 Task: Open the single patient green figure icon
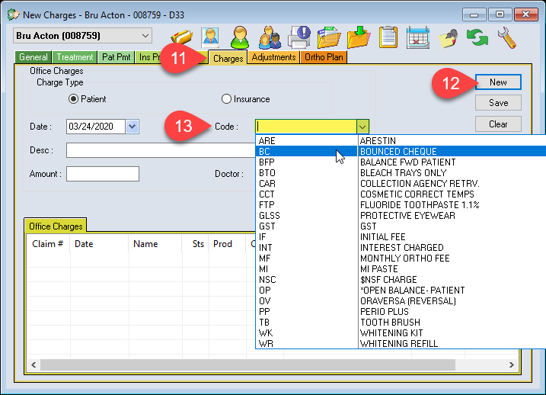[240, 37]
